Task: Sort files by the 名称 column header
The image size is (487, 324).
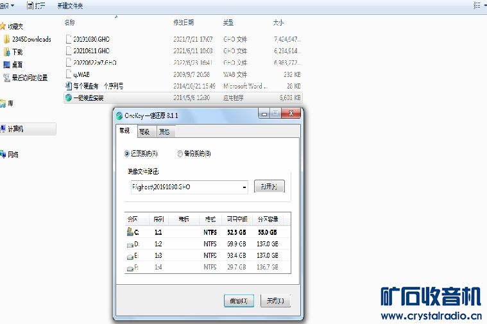Action: coord(69,22)
